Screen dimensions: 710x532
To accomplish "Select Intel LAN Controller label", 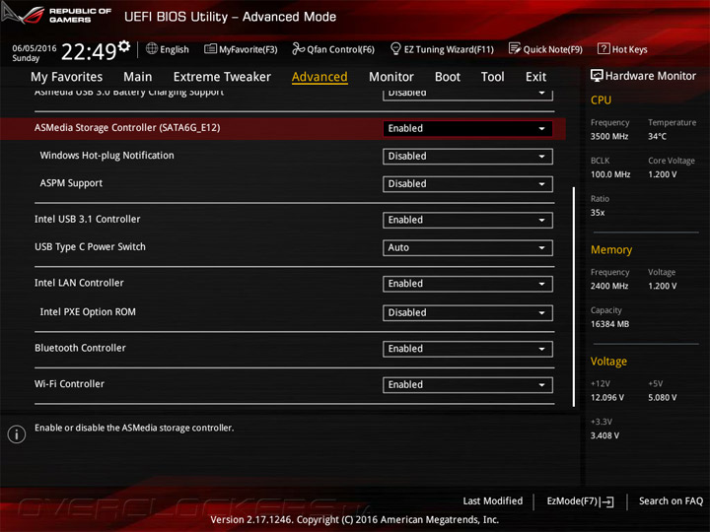I will click(79, 283).
